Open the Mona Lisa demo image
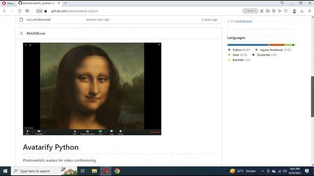Image resolution: width=314 pixels, height=176 pixels. tap(92, 89)
